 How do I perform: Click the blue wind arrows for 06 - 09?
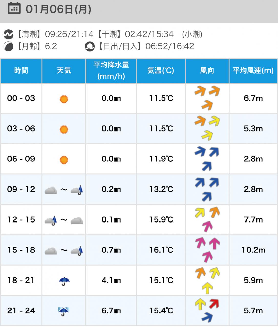tap(207, 159)
